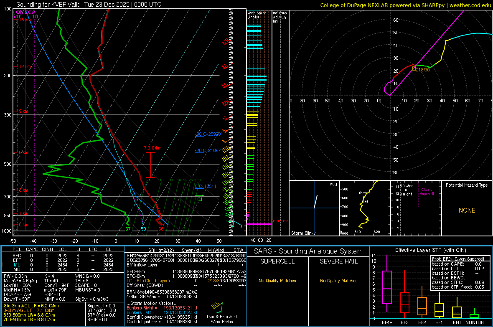Screen dimensions: 493x327
Task: Click the -20 C=21867' level label
Action: tap(208, 150)
